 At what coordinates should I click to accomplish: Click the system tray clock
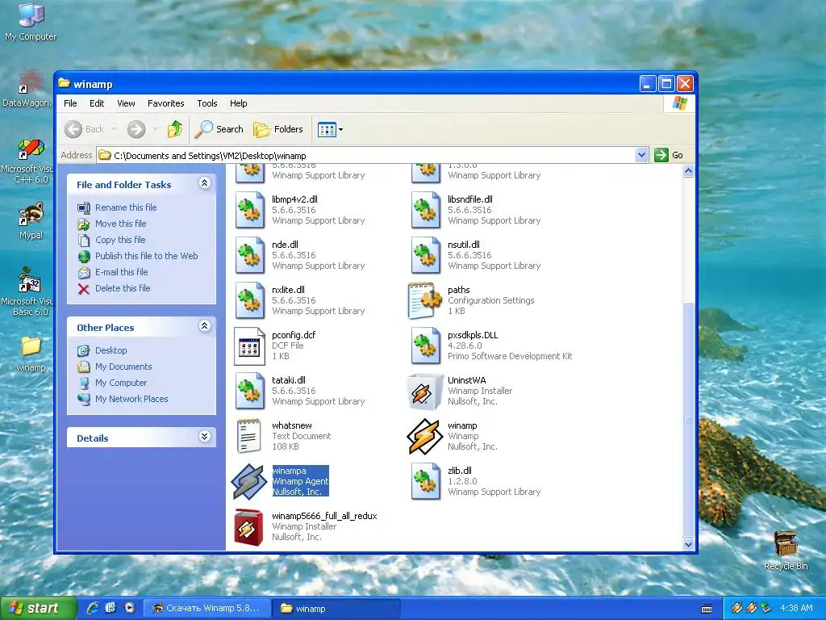coord(796,608)
